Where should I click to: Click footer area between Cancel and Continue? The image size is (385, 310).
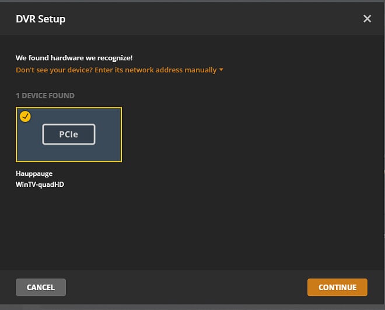click(x=187, y=287)
